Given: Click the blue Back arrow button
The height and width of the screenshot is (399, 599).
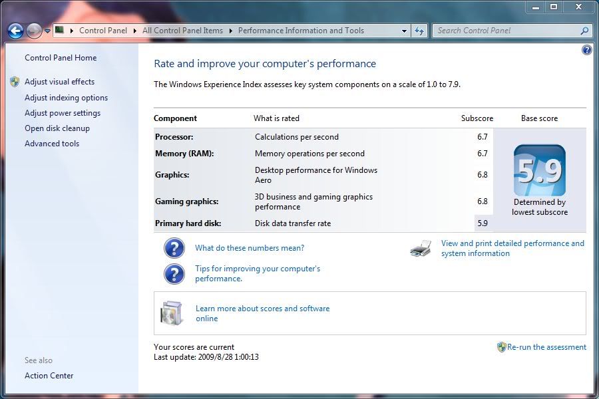Looking at the screenshot, I should (16, 31).
